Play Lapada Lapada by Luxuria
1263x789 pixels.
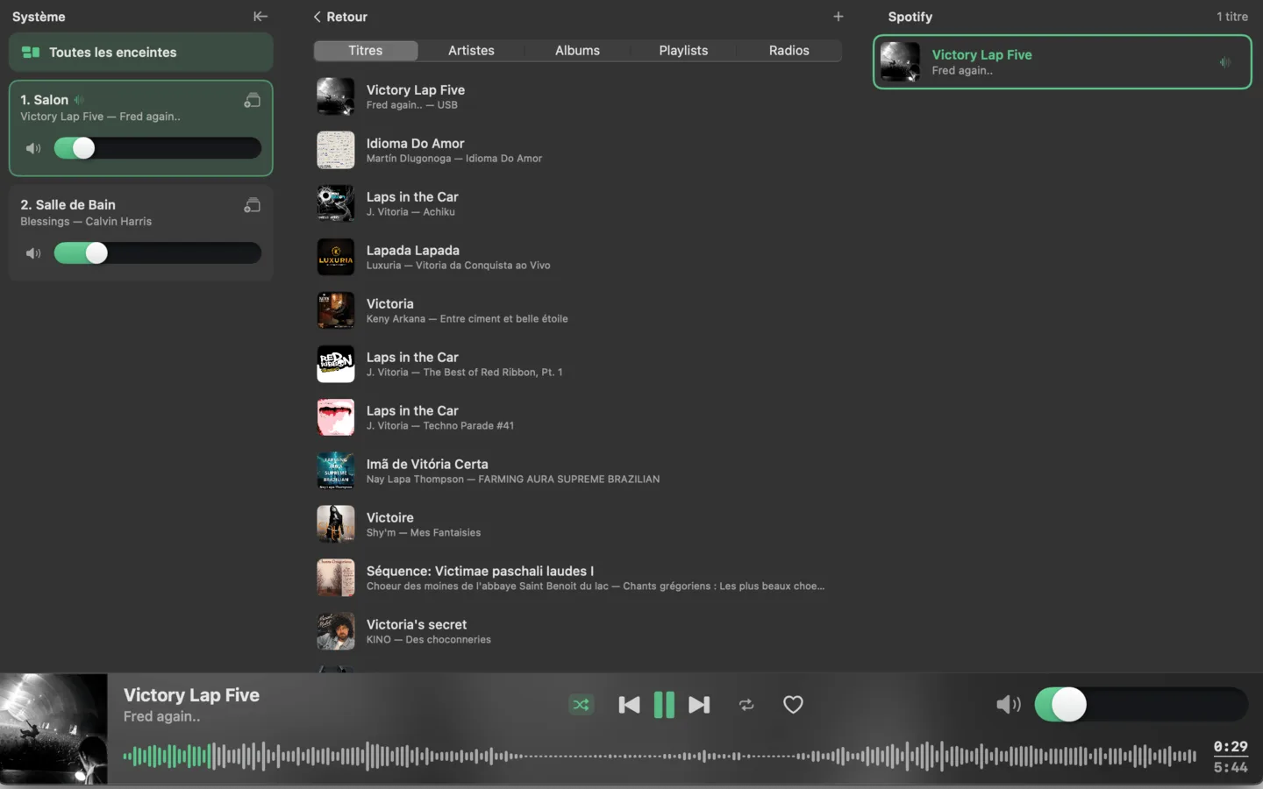tap(577, 257)
